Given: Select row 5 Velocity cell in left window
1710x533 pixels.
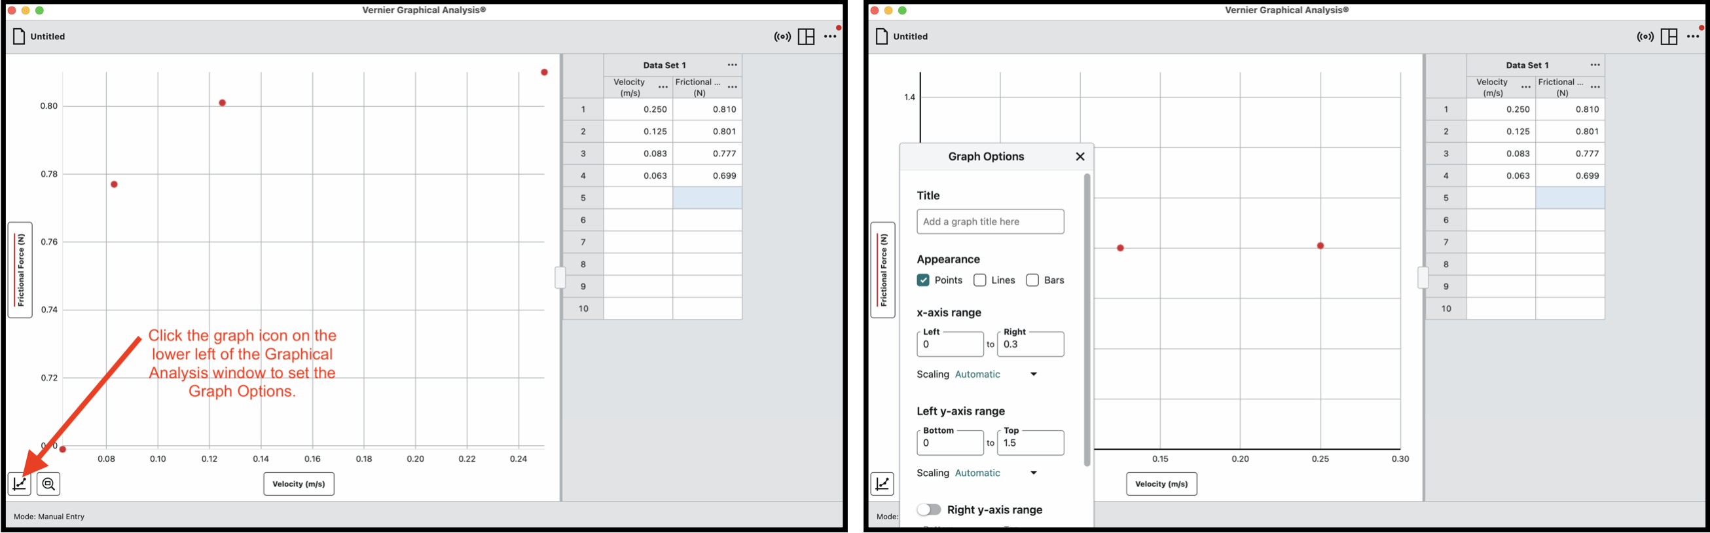Looking at the screenshot, I should pyautogui.click(x=638, y=198).
